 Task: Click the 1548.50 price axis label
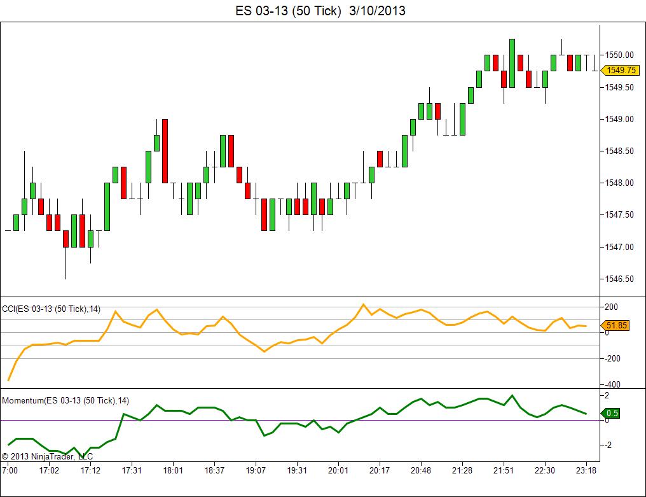619,151
